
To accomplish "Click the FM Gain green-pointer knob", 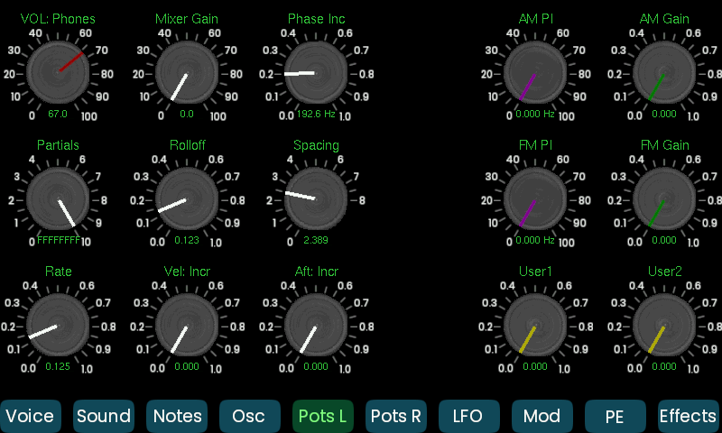I will pyautogui.click(x=664, y=198).
